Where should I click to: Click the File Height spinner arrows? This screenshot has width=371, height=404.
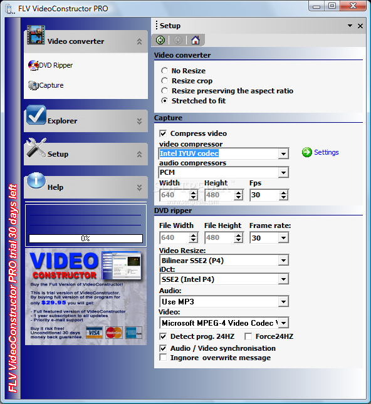239,237
